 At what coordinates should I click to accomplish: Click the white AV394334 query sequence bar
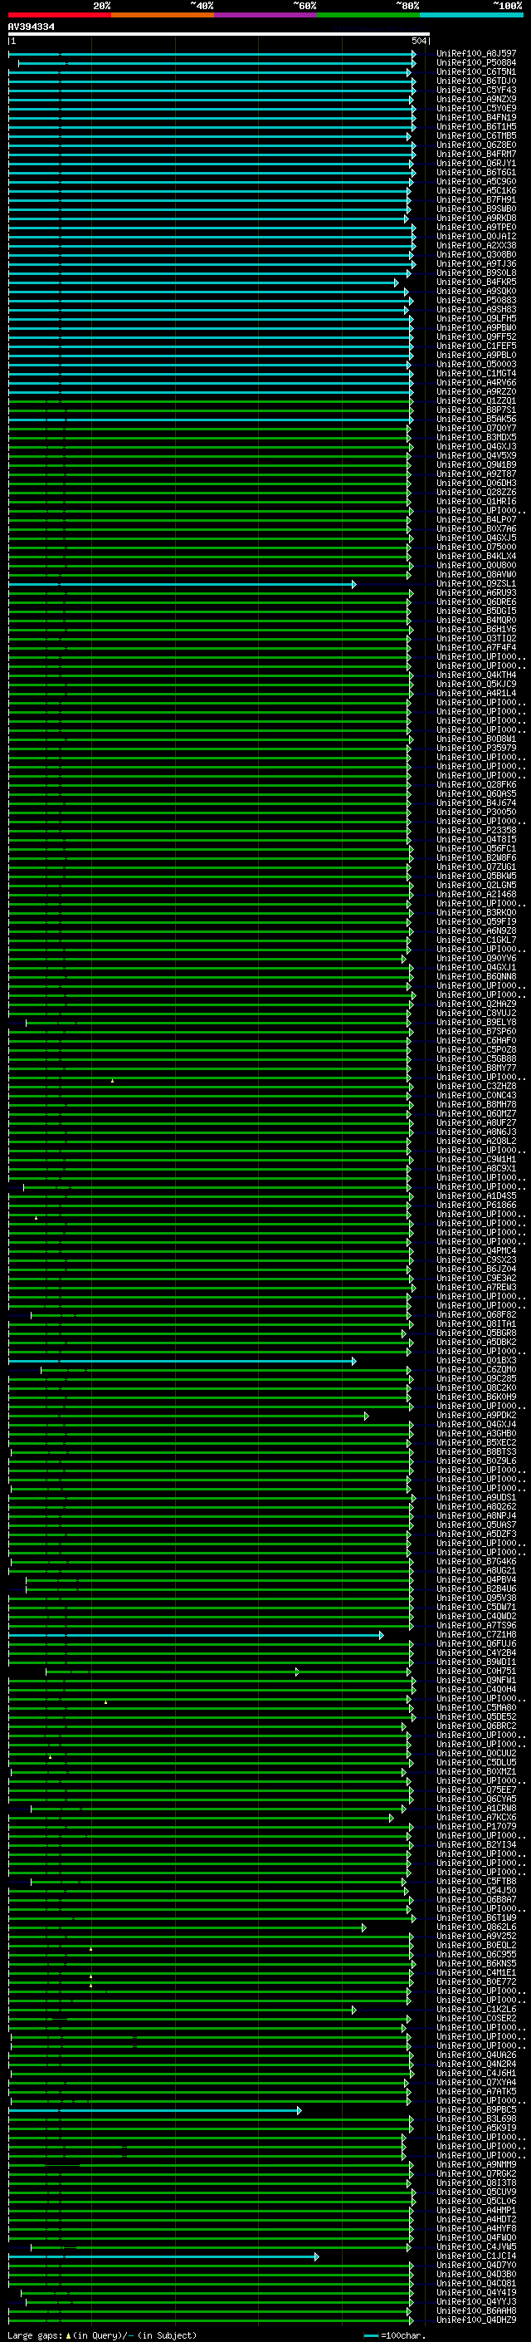(x=219, y=33)
